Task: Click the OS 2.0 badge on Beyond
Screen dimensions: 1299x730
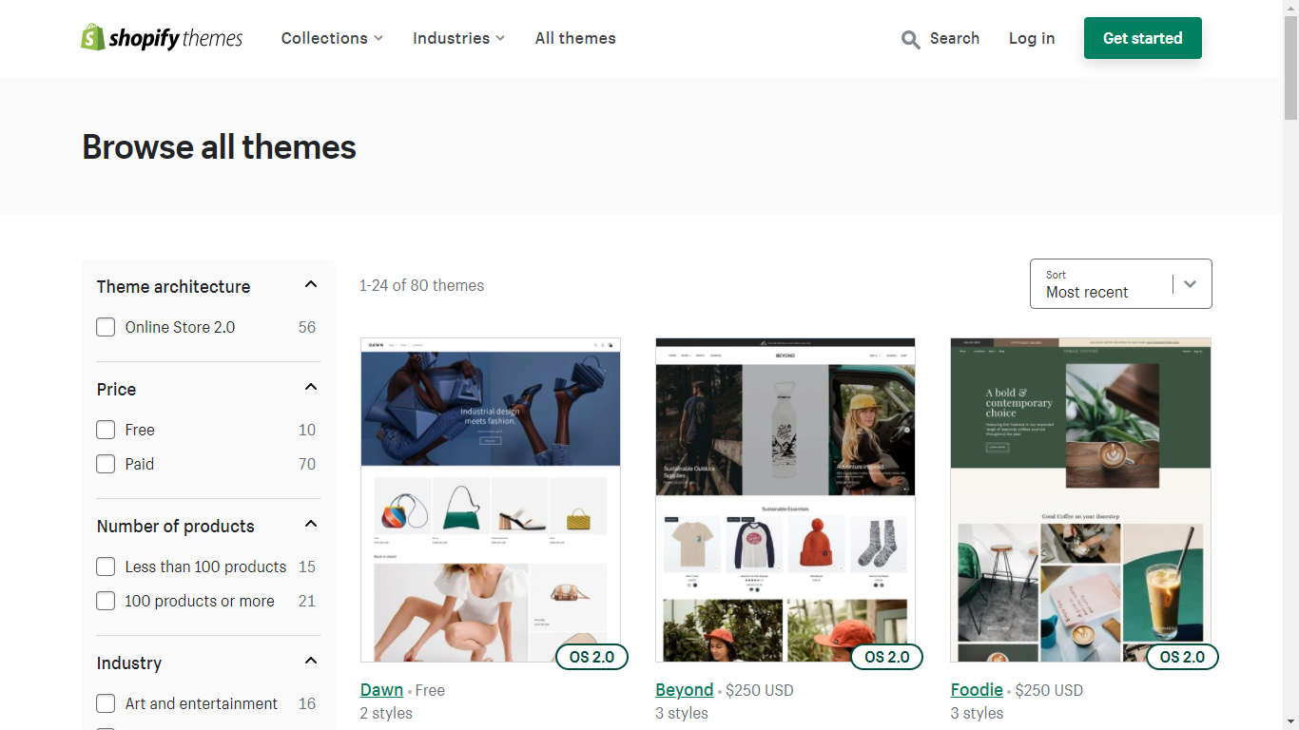Action: coord(886,657)
